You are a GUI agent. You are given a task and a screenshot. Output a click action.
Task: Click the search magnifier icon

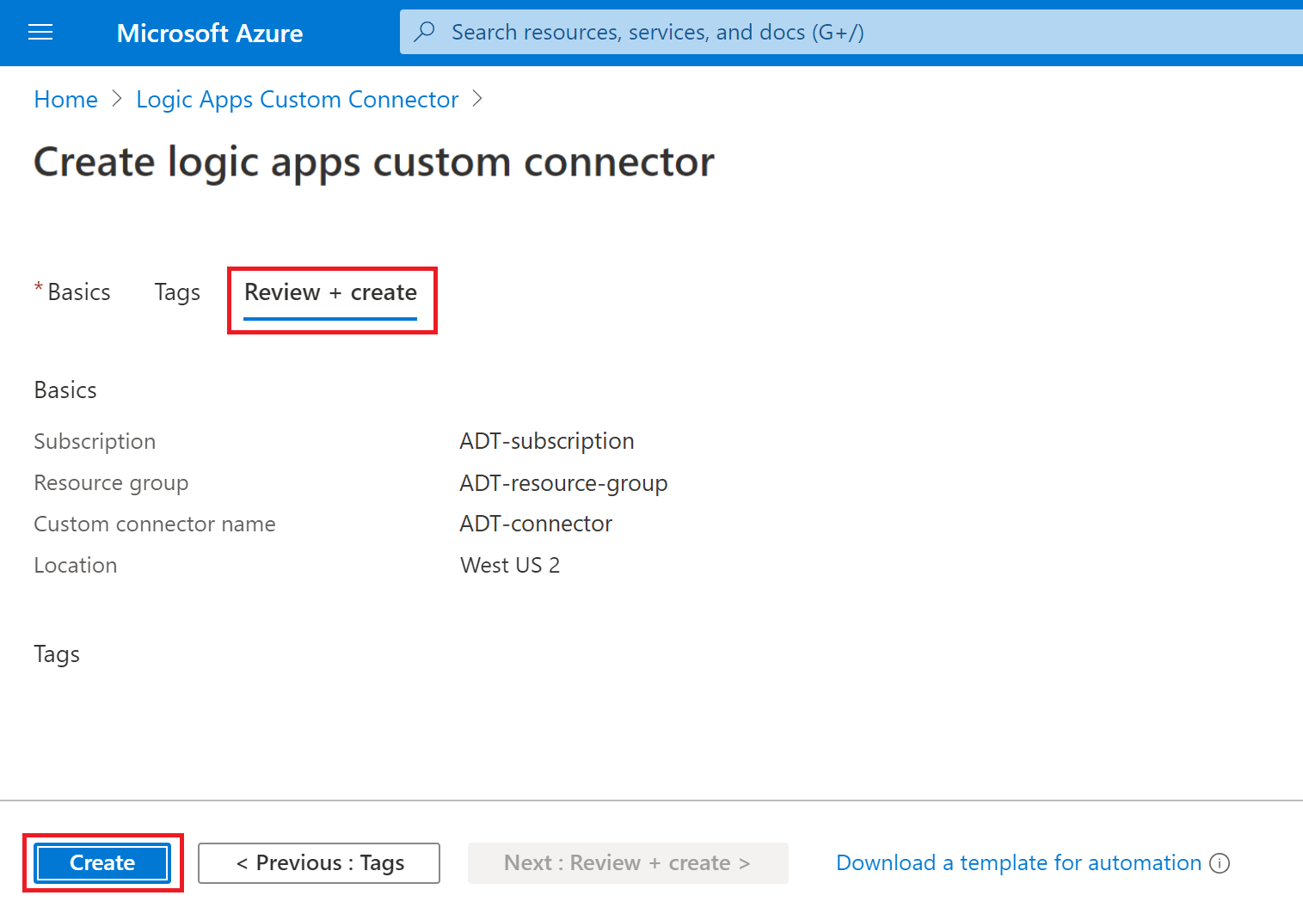pyautogui.click(x=425, y=31)
